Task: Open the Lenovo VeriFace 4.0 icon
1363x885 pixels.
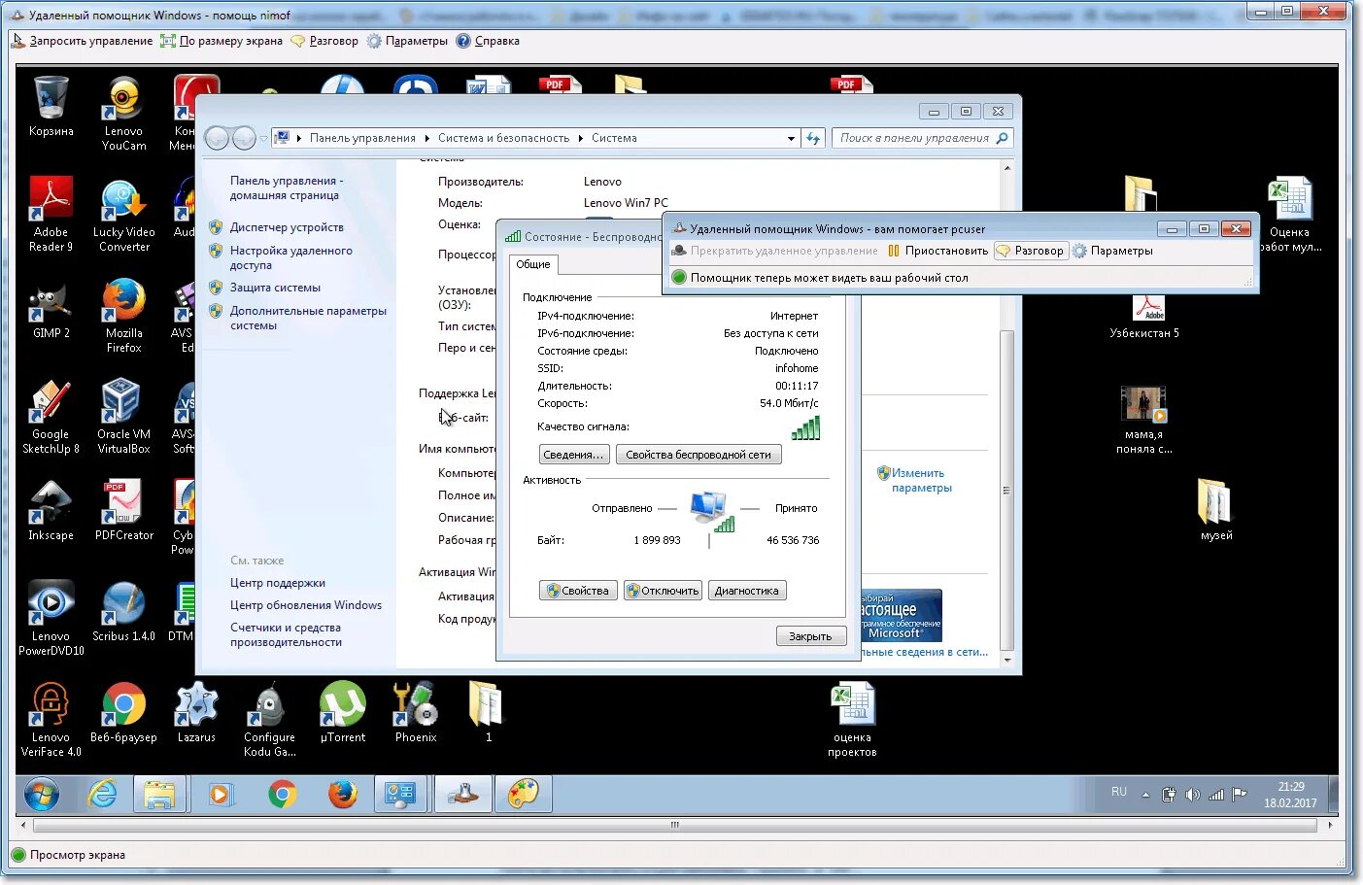Action: [51, 720]
